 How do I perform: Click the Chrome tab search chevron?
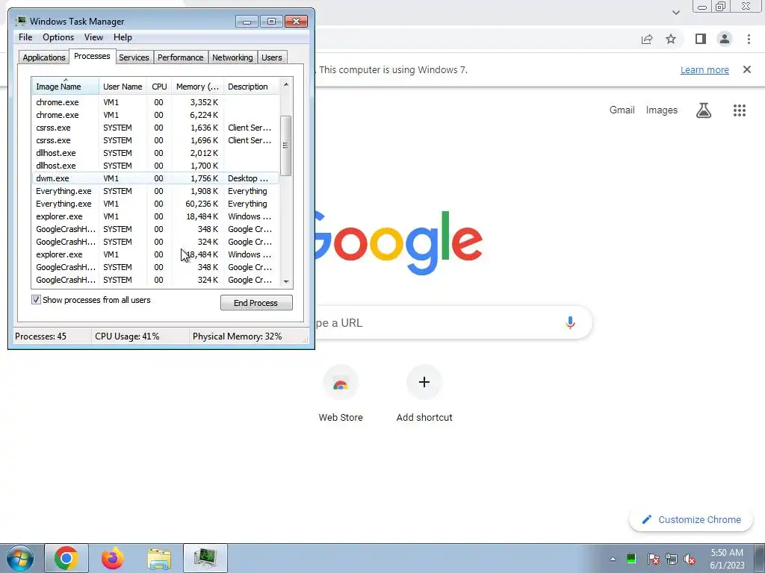[x=675, y=12]
